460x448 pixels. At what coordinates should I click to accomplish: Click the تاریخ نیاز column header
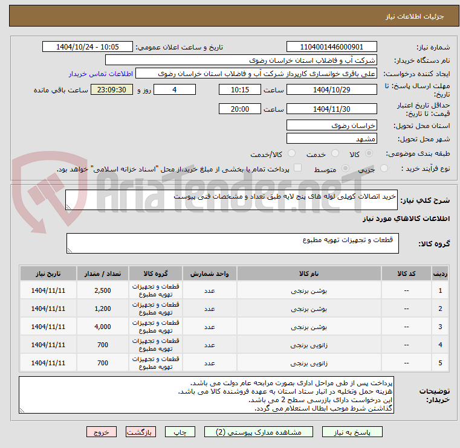(48, 274)
